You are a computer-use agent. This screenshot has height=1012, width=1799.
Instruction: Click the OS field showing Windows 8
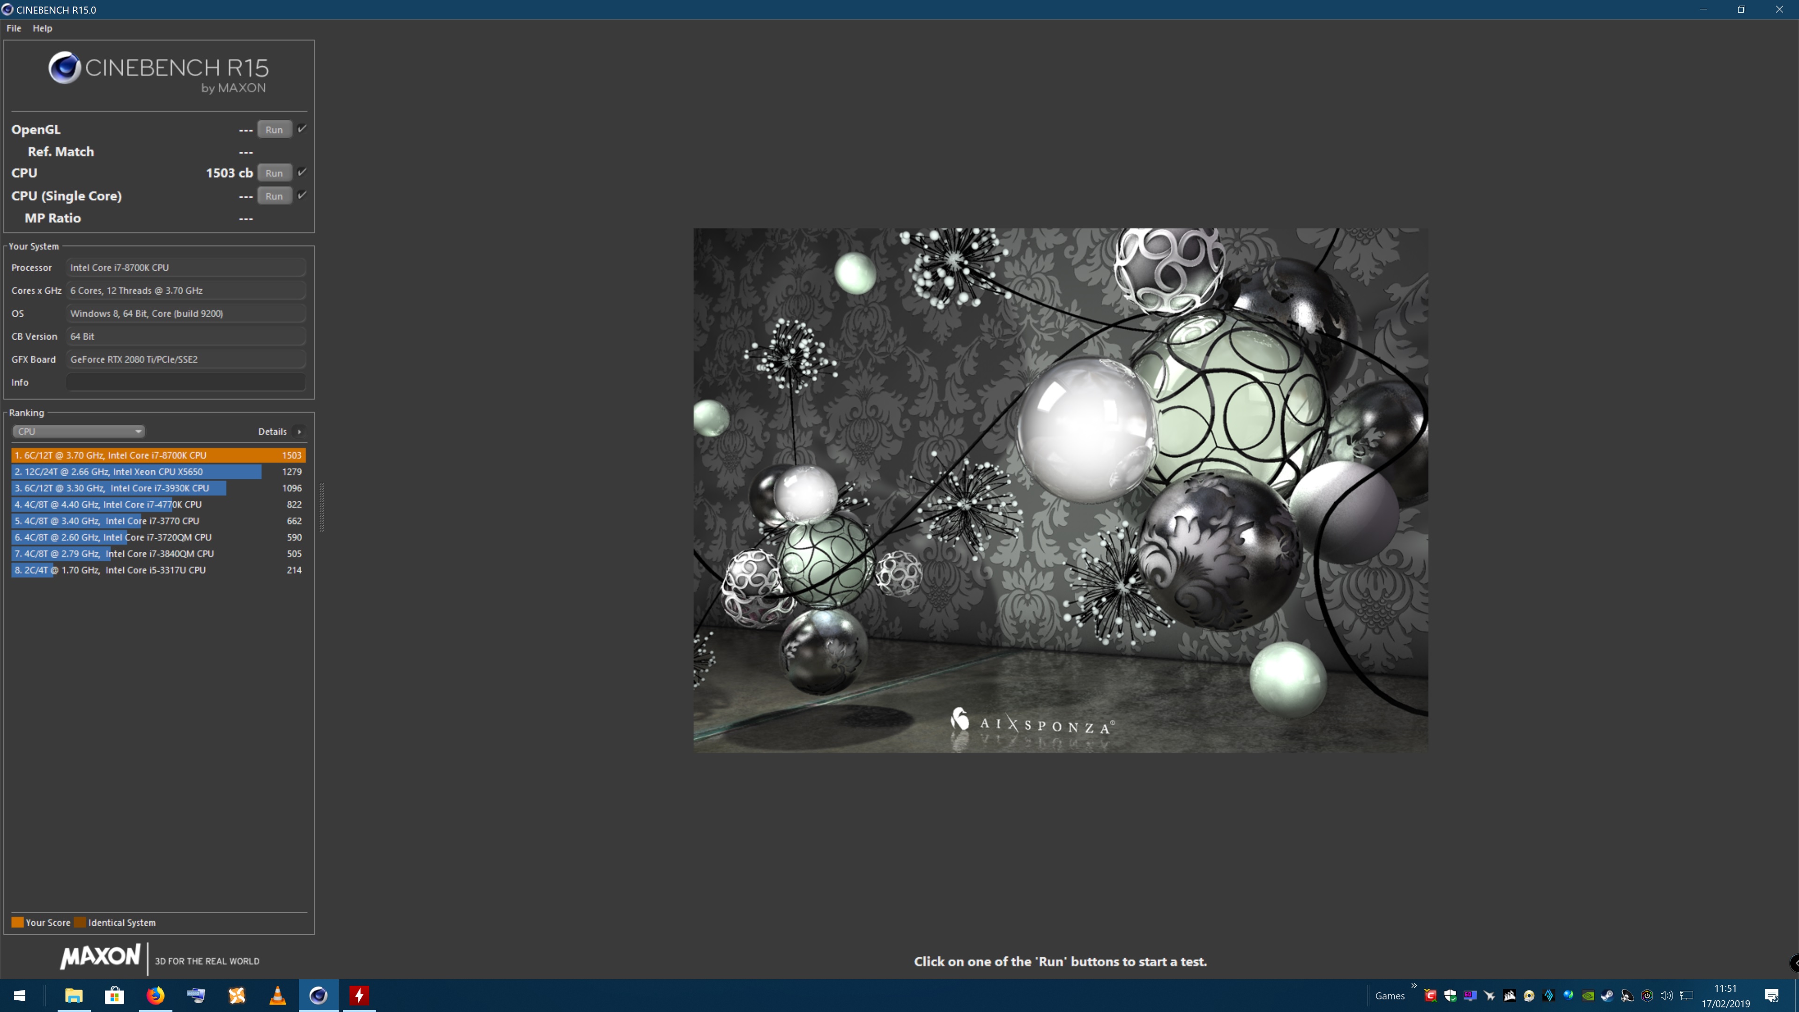(186, 313)
